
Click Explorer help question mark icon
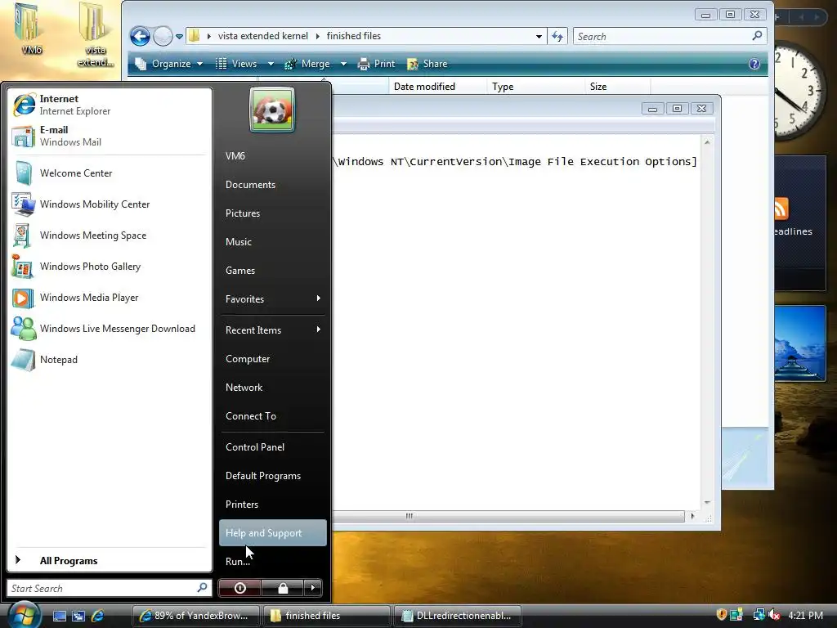[754, 64]
